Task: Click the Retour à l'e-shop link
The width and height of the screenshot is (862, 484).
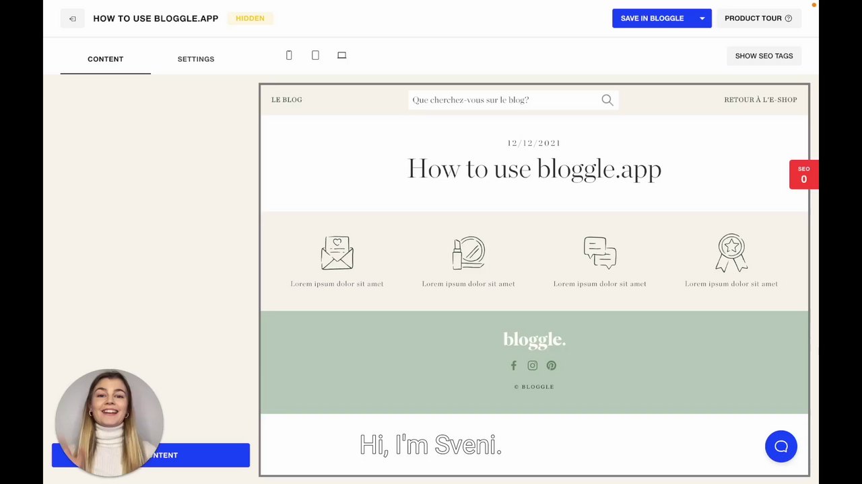Action: [x=760, y=100]
